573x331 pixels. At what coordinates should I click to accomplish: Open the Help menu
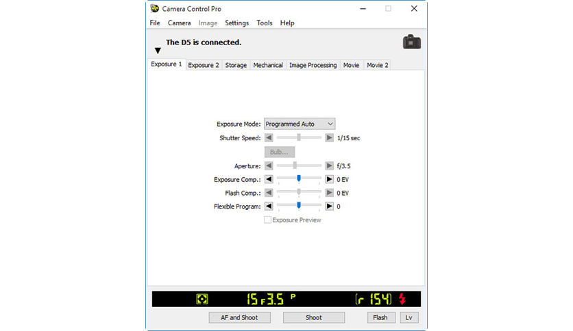point(287,23)
